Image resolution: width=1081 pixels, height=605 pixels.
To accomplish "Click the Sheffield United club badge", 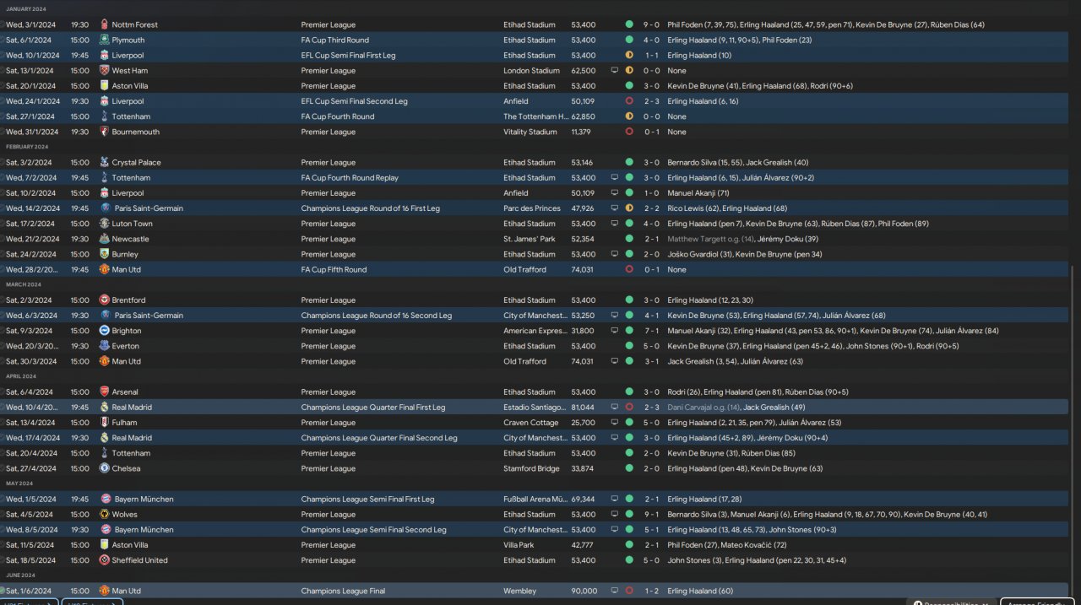I will pos(105,560).
